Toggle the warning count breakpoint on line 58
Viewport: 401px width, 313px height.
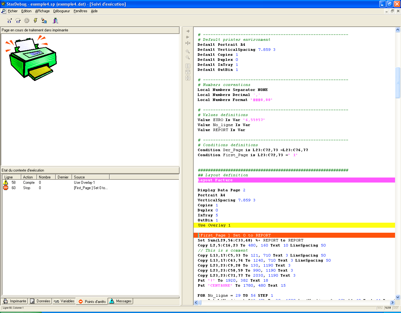[x=6, y=183]
